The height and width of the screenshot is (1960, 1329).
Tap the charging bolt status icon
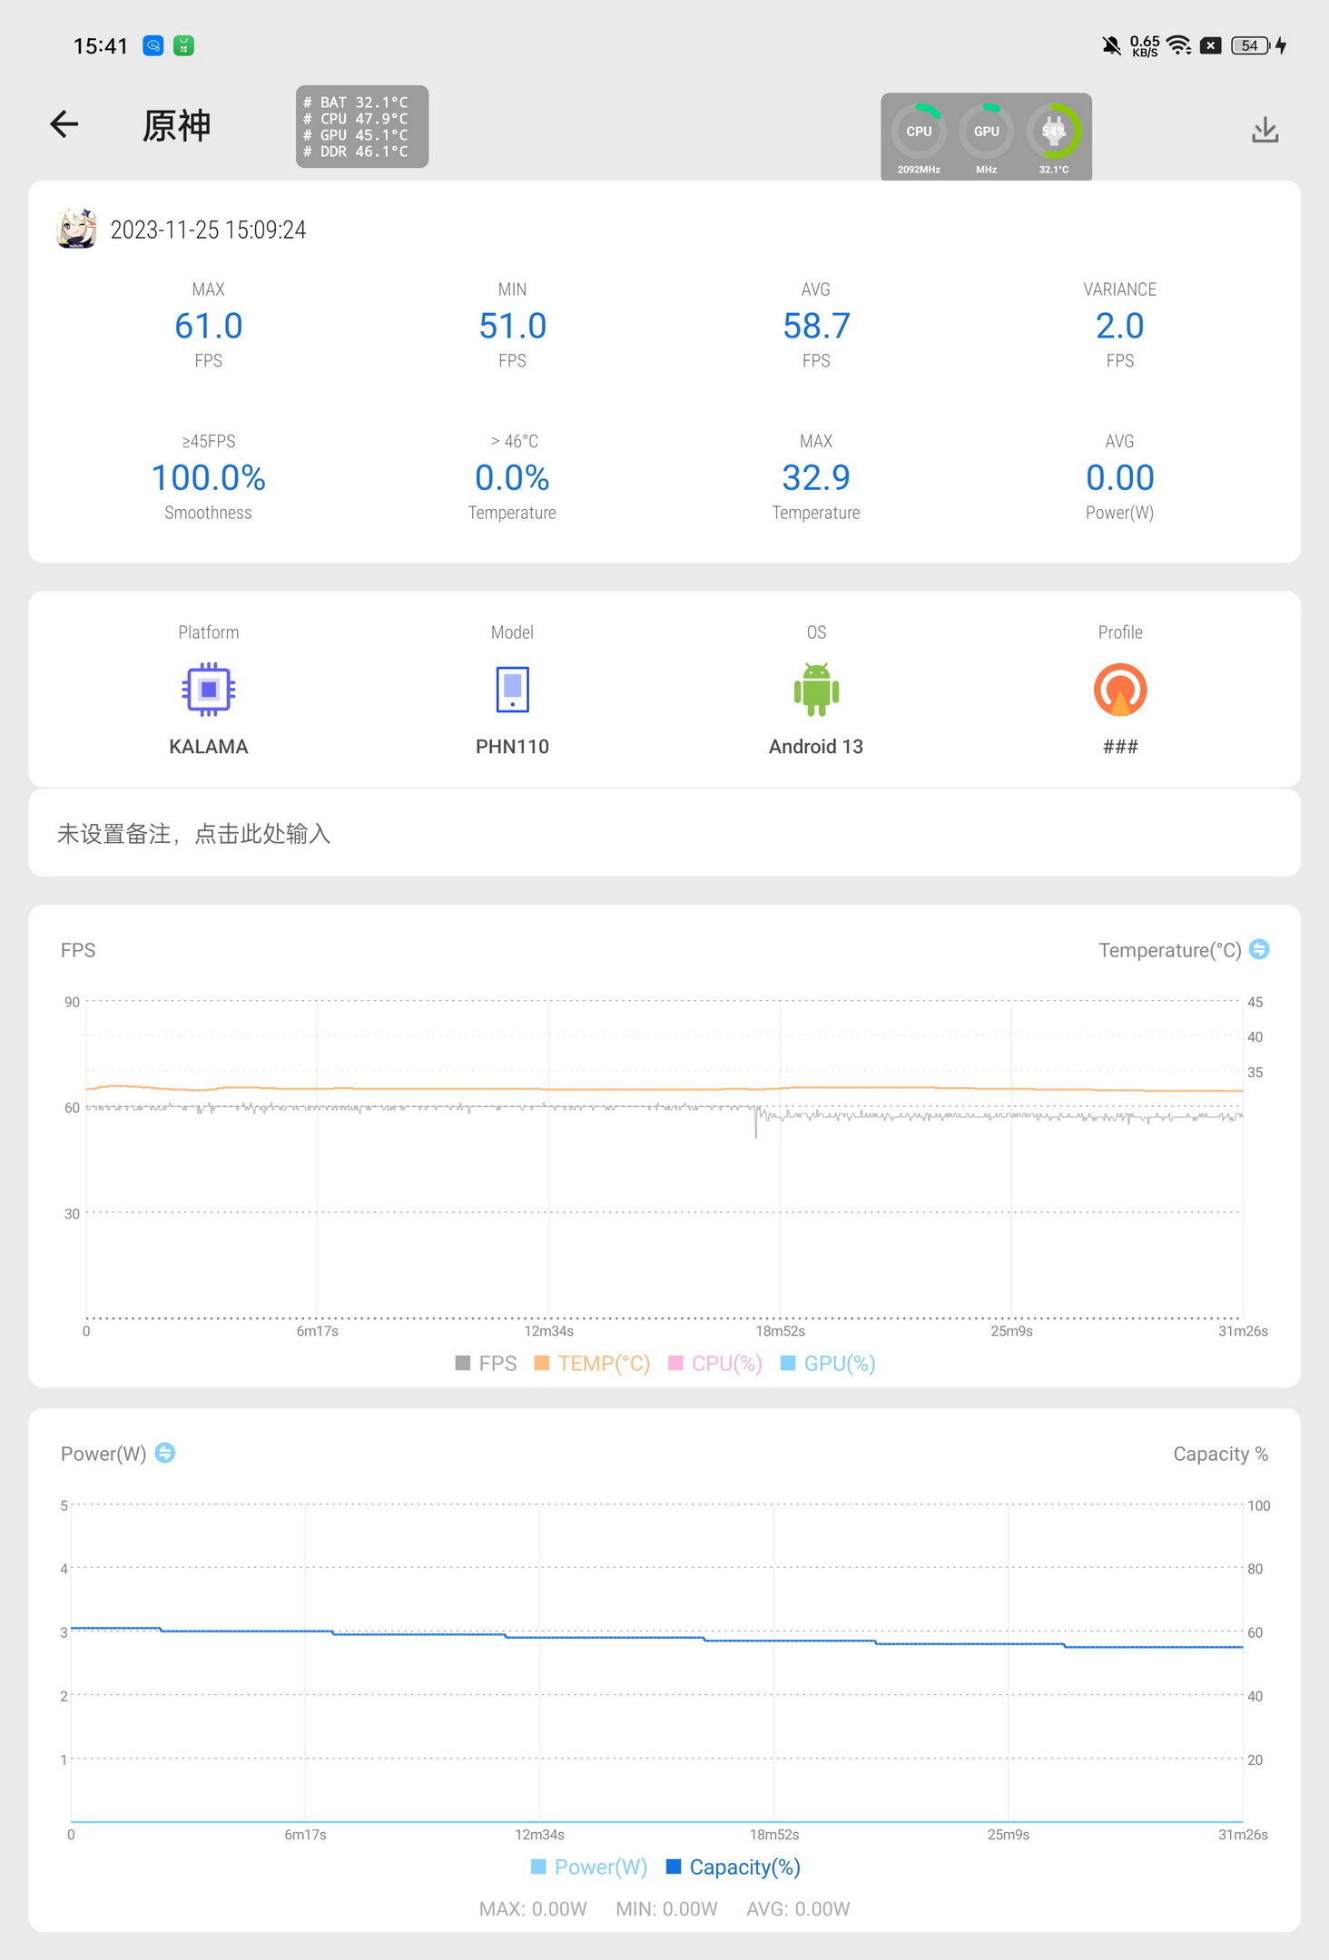pos(1281,45)
